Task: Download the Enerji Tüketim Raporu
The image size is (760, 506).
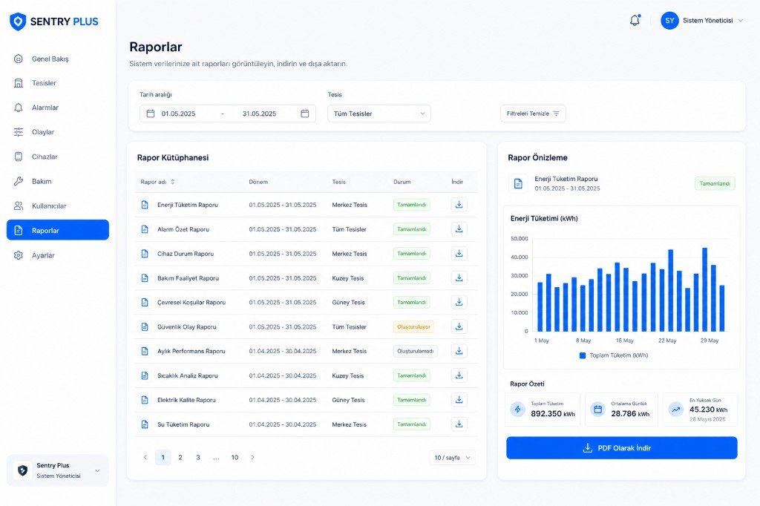Action: point(459,205)
